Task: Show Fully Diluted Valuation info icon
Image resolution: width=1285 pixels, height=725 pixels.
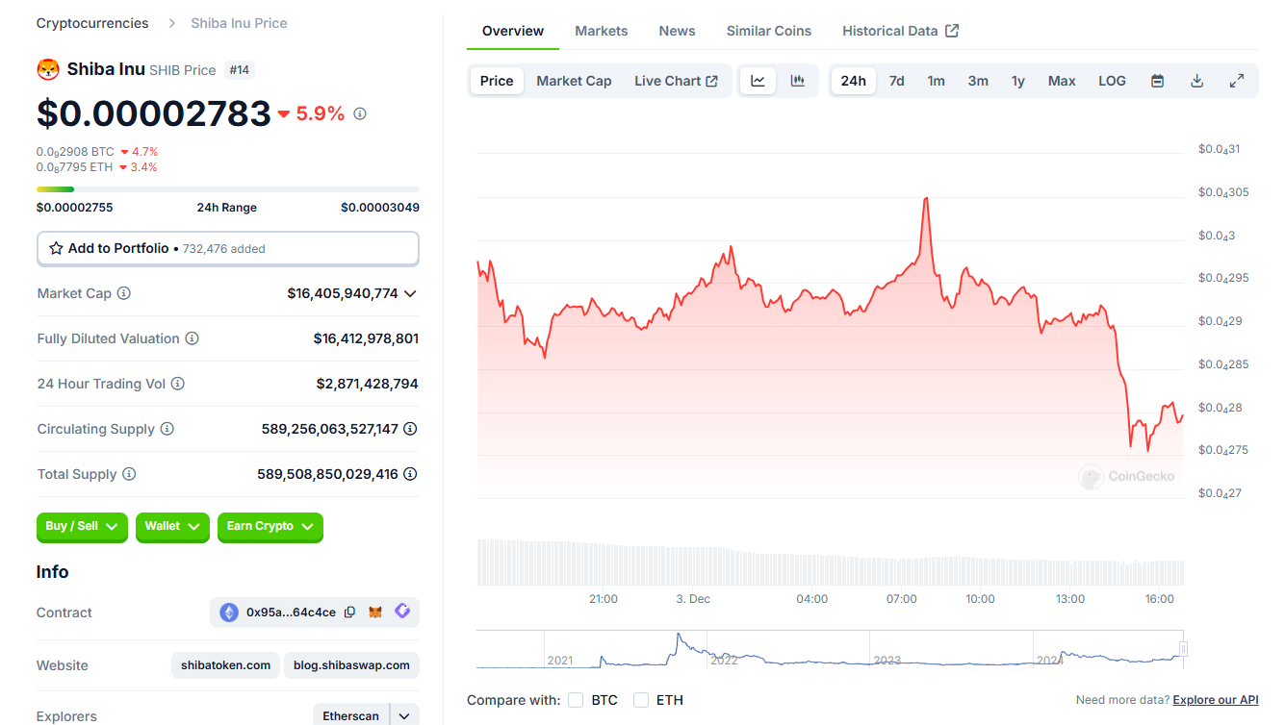Action: pyautogui.click(x=193, y=338)
